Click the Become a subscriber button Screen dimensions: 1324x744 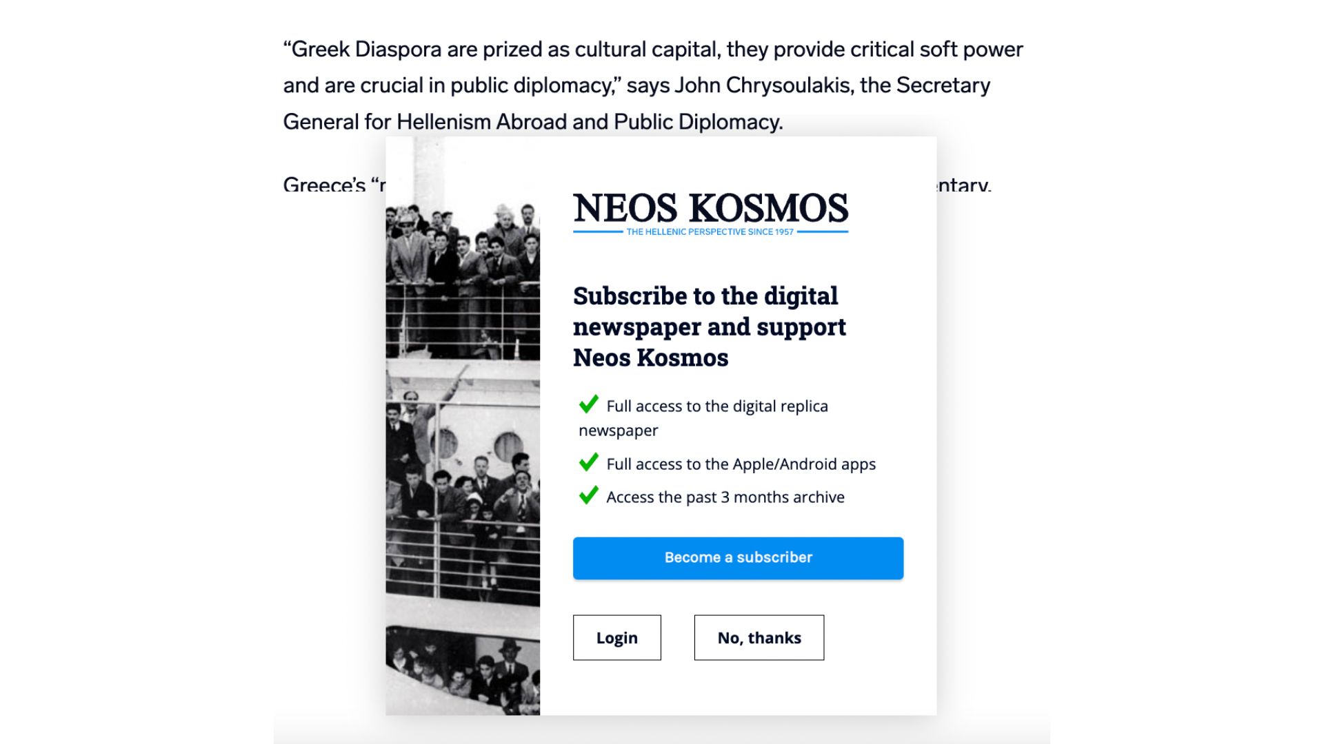(x=738, y=558)
